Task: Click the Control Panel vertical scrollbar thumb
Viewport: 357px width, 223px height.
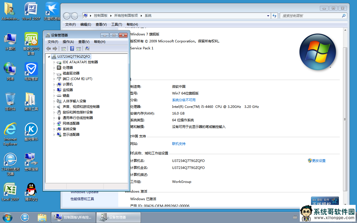Action: pyautogui.click(x=345, y=119)
